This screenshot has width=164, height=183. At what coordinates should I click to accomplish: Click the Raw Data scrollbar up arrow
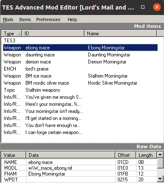(x=160, y=154)
